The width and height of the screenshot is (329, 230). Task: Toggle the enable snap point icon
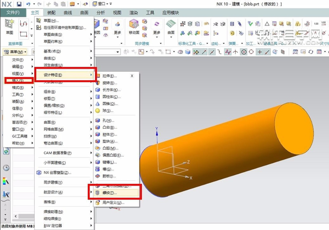[196, 52]
